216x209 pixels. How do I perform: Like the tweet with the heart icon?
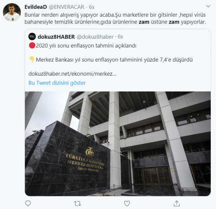(x=127, y=203)
